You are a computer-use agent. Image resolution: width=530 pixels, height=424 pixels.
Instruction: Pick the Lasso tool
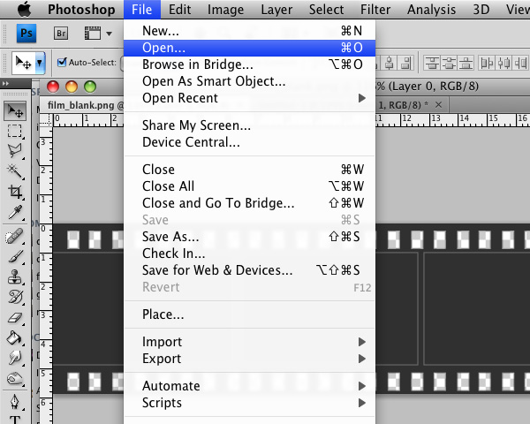[x=15, y=151]
